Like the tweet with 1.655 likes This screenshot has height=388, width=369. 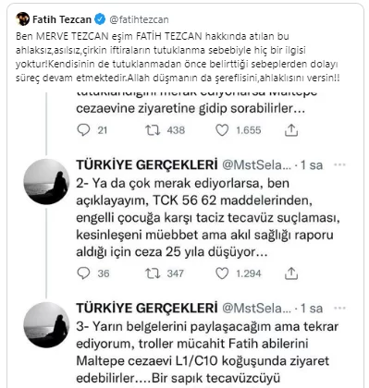[x=222, y=130]
